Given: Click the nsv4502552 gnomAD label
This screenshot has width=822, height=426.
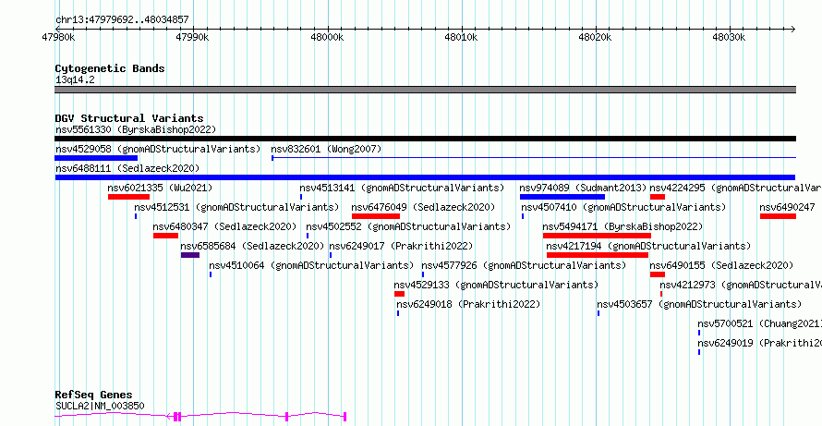Looking at the screenshot, I should coord(408,226).
